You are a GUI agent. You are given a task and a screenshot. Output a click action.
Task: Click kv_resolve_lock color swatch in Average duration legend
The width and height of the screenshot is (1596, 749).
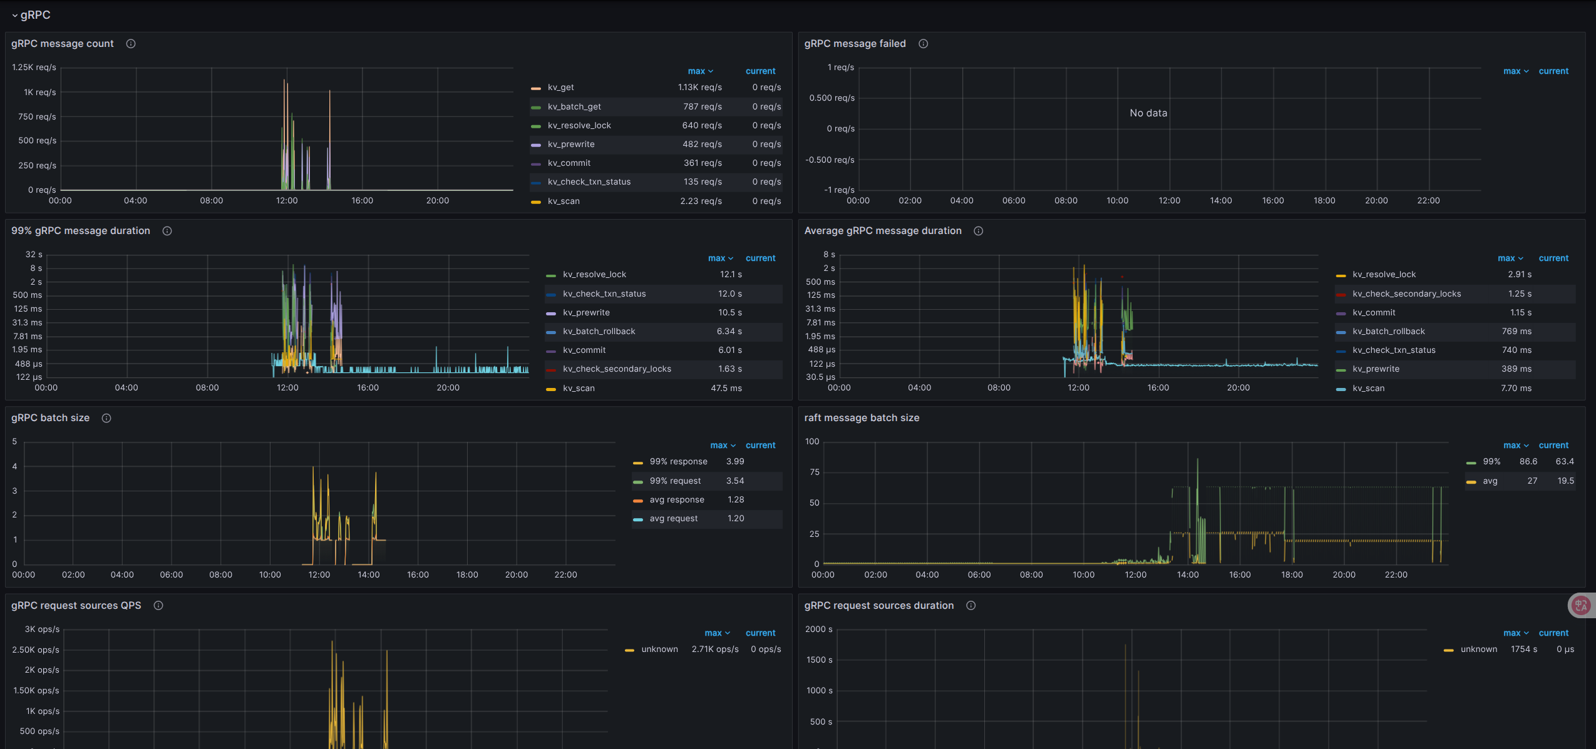pos(1341,275)
